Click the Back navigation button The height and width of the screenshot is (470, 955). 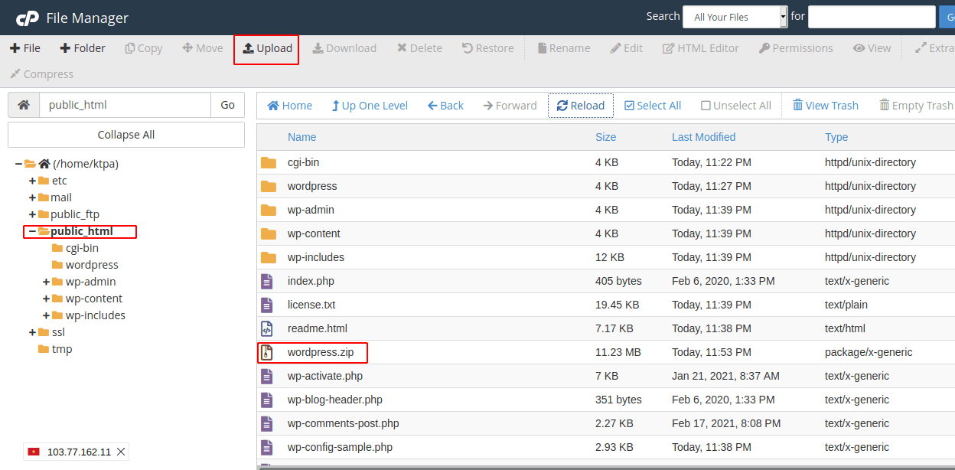click(445, 106)
